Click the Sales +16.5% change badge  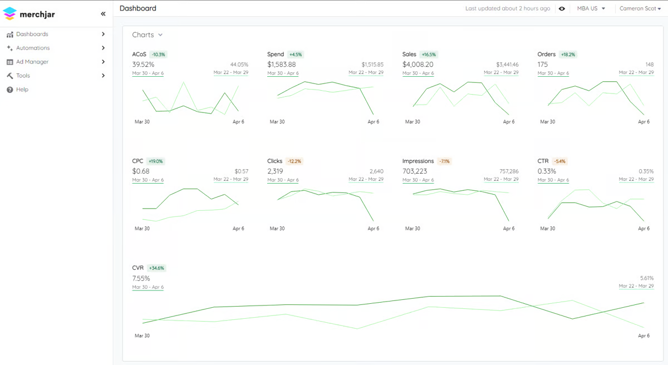pos(429,55)
